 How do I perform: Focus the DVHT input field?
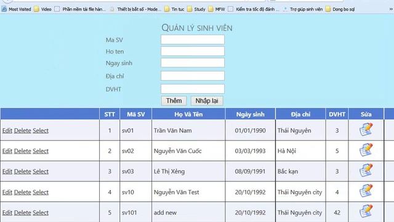[x=193, y=89]
